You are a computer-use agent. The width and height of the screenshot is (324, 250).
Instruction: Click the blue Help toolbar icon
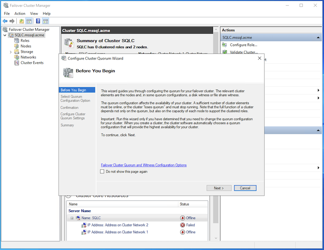point(38,21)
